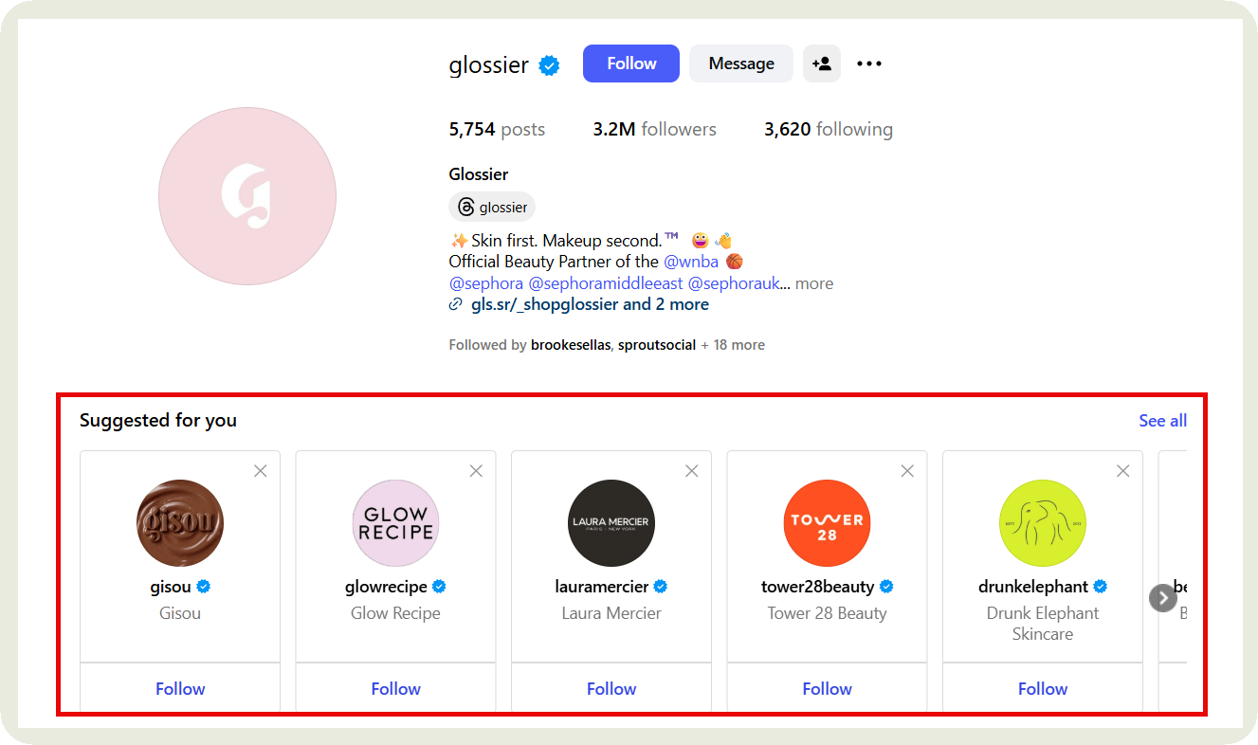This screenshot has width=1258, height=745.
Task: Click the add similar accounts person icon
Action: [x=821, y=64]
